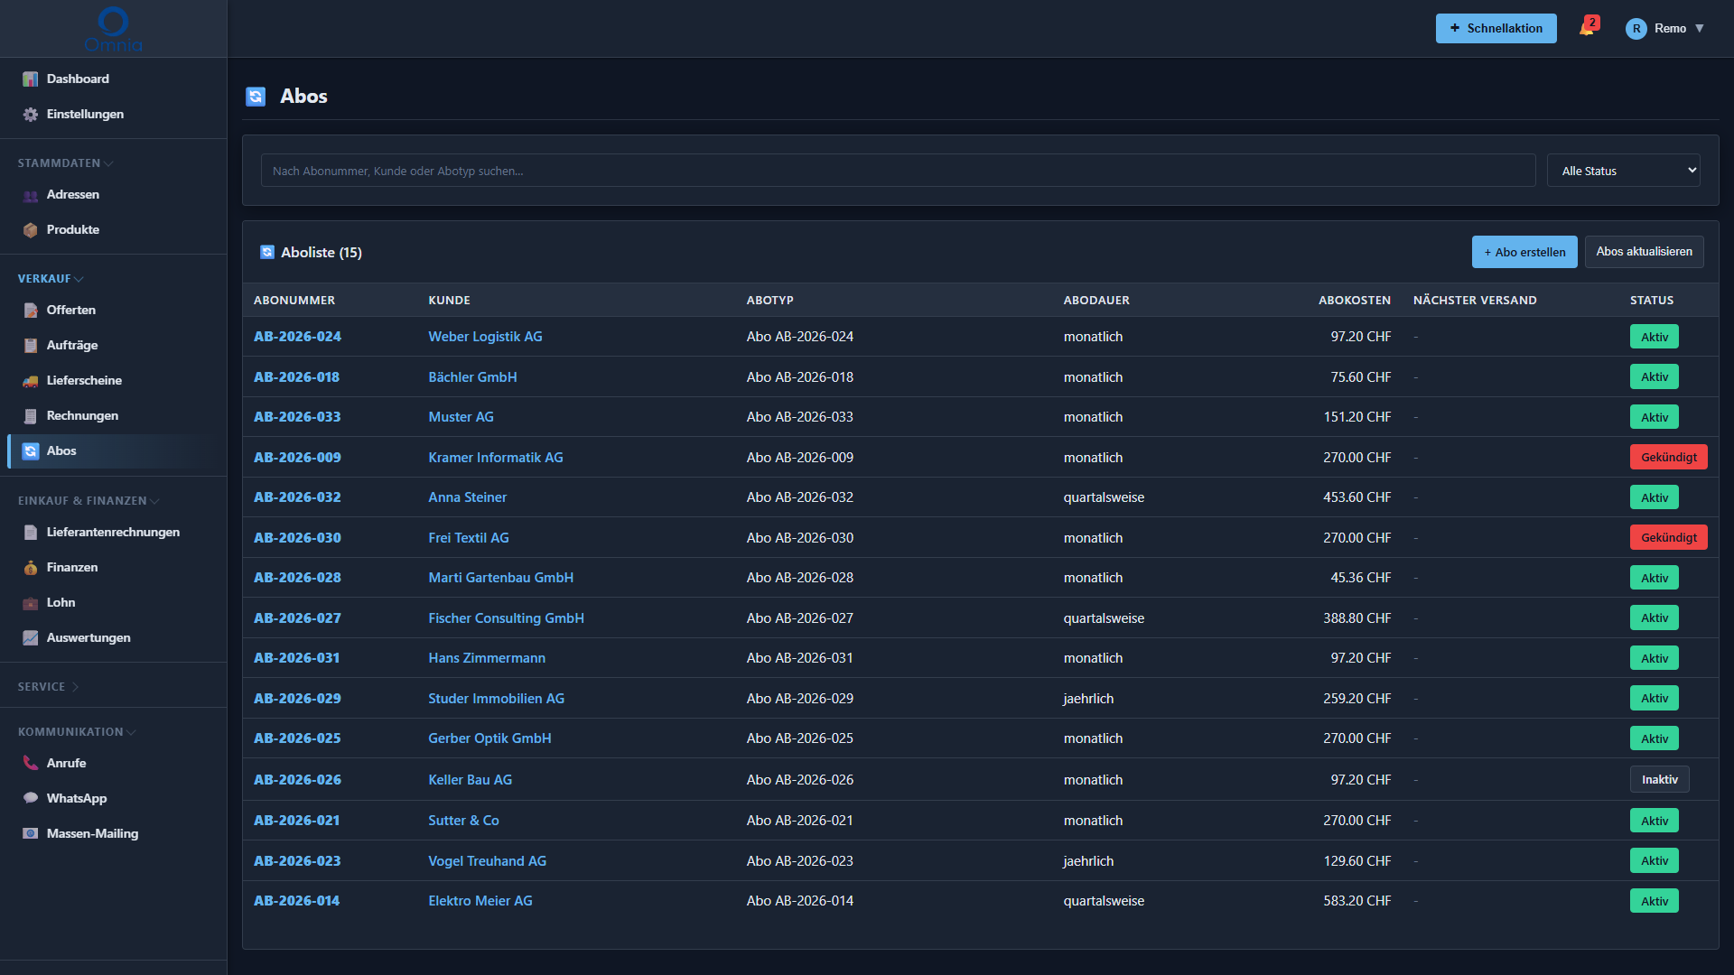Image resolution: width=1734 pixels, height=975 pixels.
Task: Click the Offerten document icon
Action: [31, 311]
